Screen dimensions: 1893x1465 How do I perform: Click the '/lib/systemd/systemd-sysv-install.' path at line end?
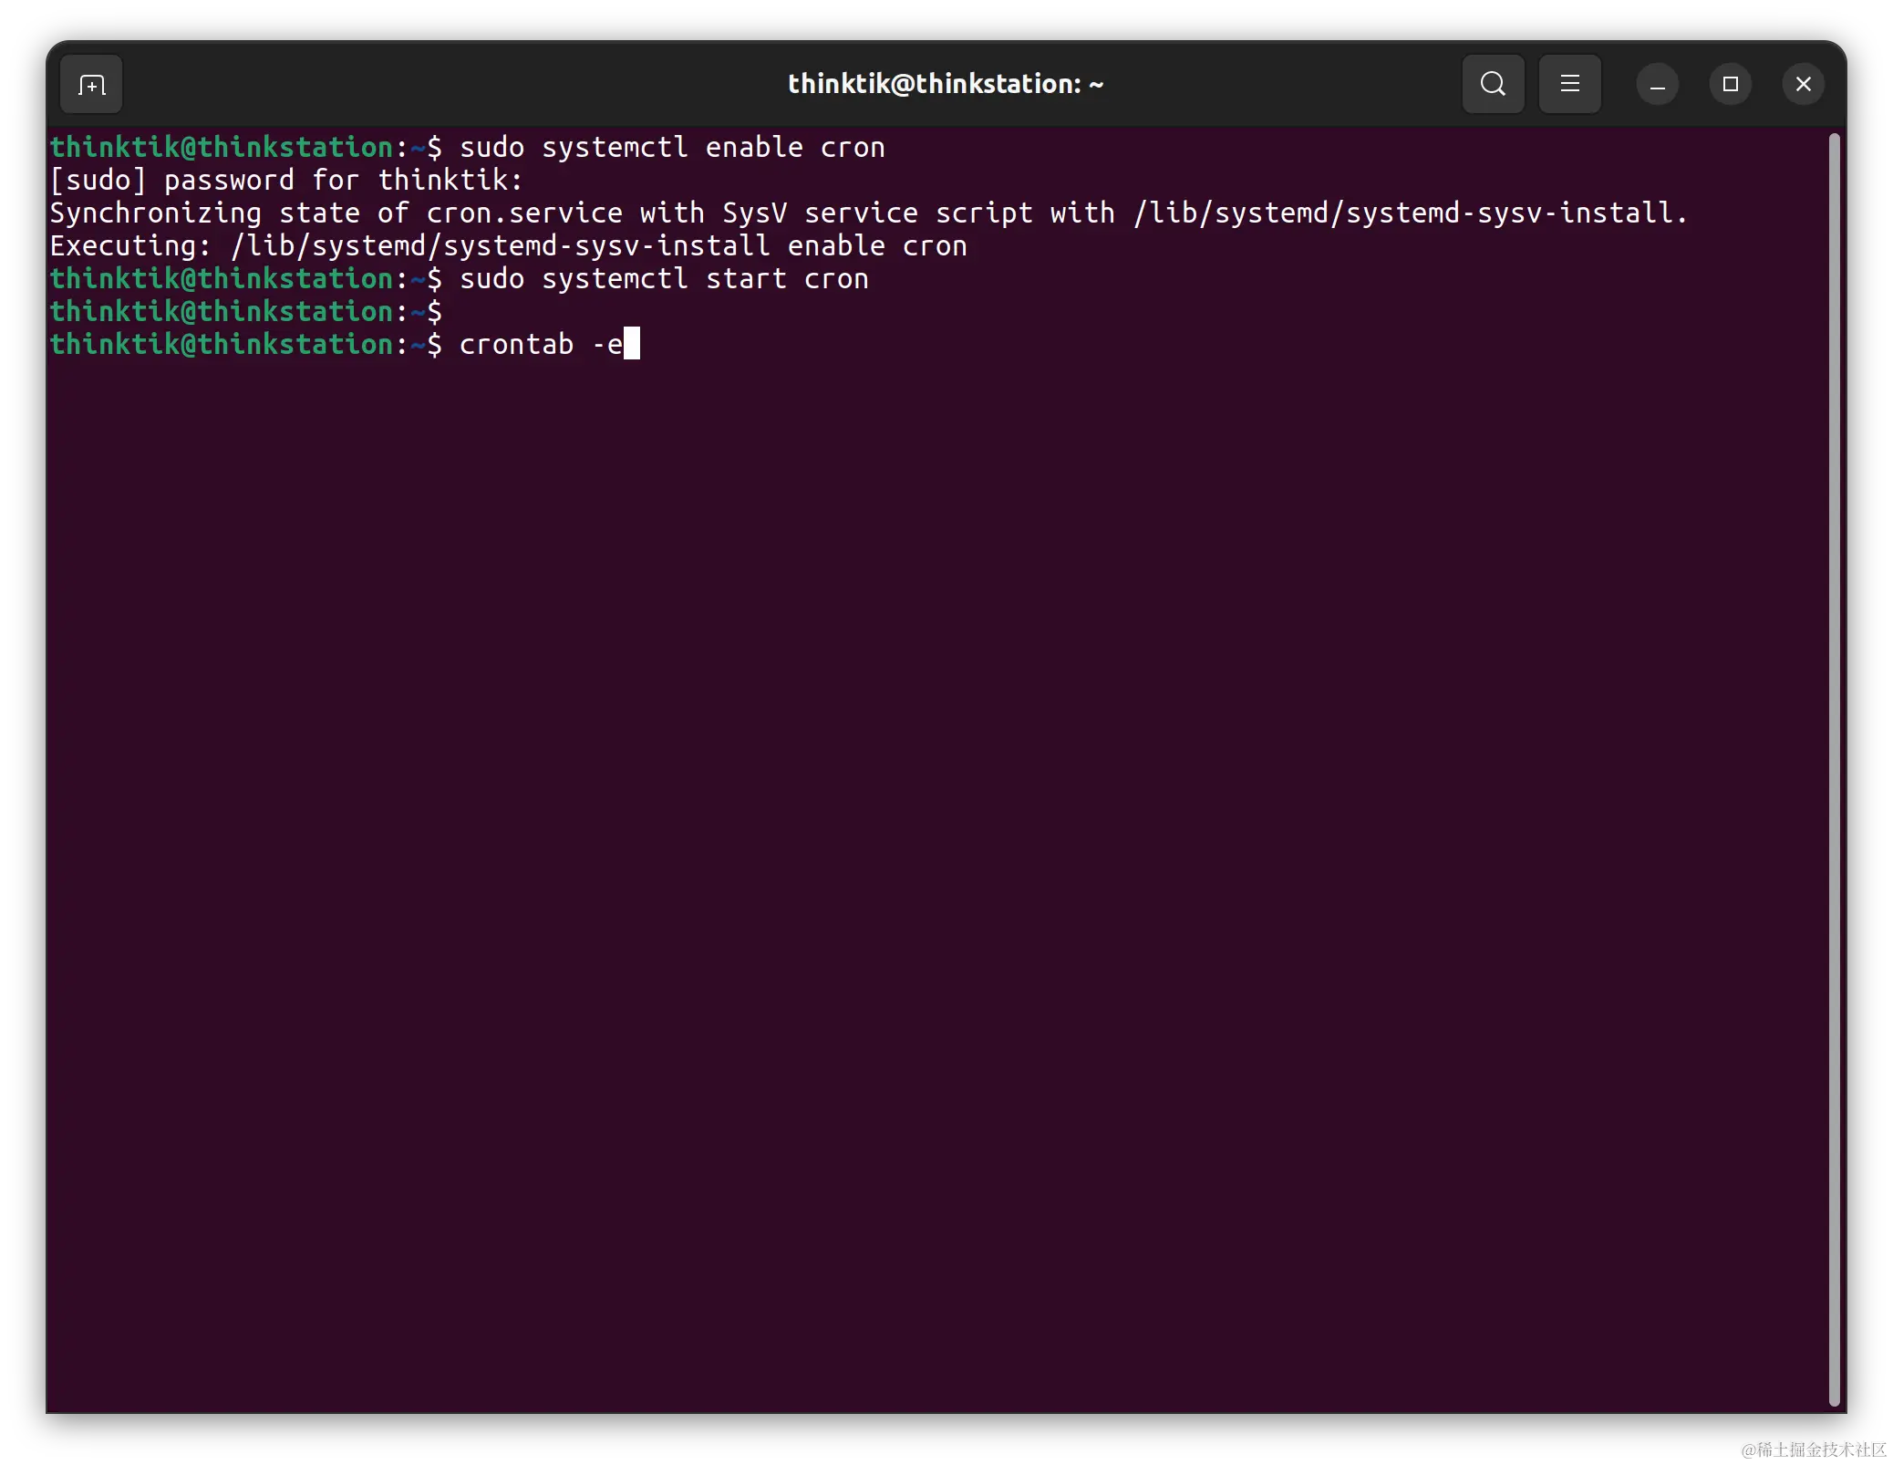click(x=1410, y=213)
